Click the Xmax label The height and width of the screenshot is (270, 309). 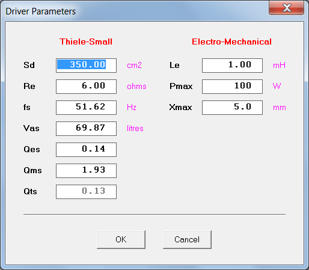(x=180, y=107)
